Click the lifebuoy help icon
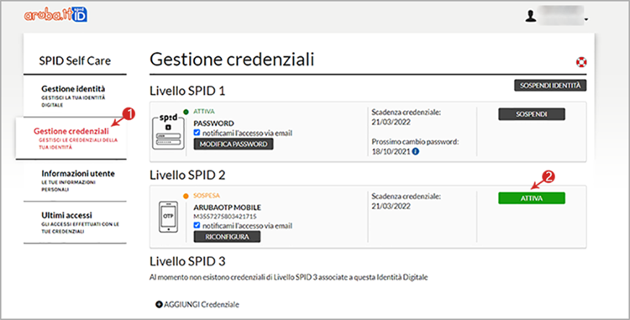 (x=581, y=62)
